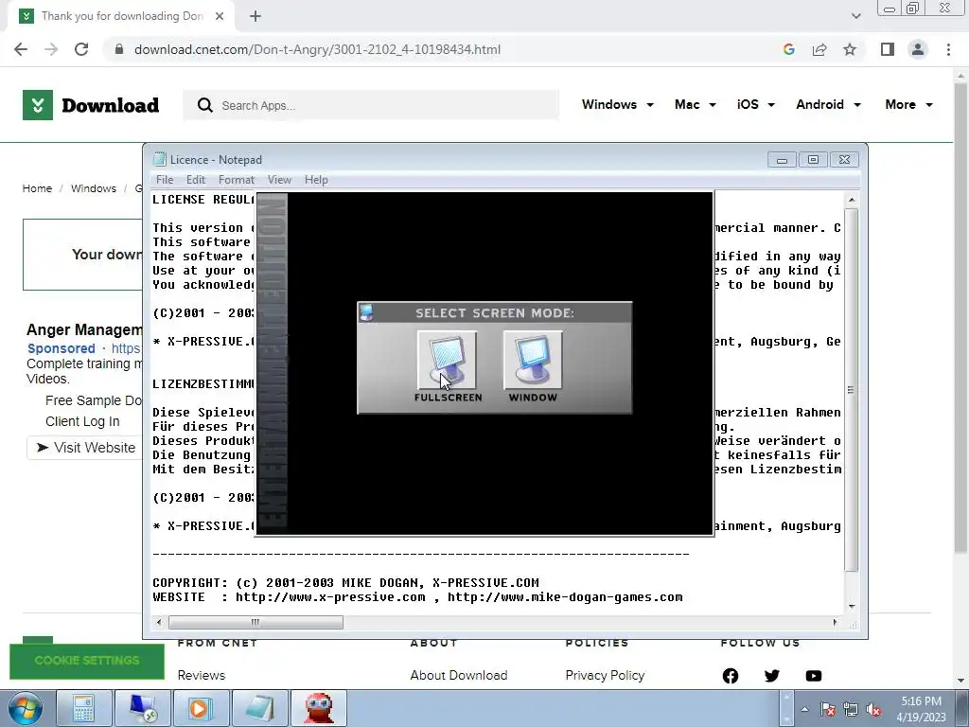Reload the CNET download page

click(81, 49)
